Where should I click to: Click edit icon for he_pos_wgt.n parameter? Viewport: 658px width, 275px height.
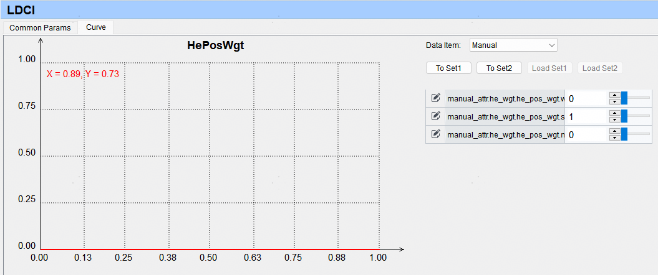(x=436, y=134)
